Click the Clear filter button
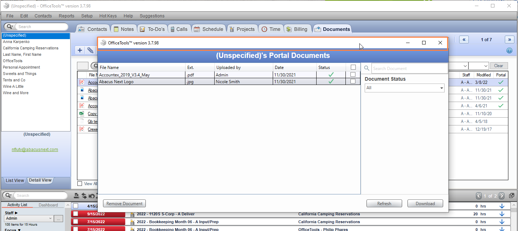 (499, 66)
